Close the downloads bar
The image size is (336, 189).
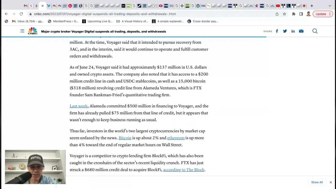coord(331,182)
